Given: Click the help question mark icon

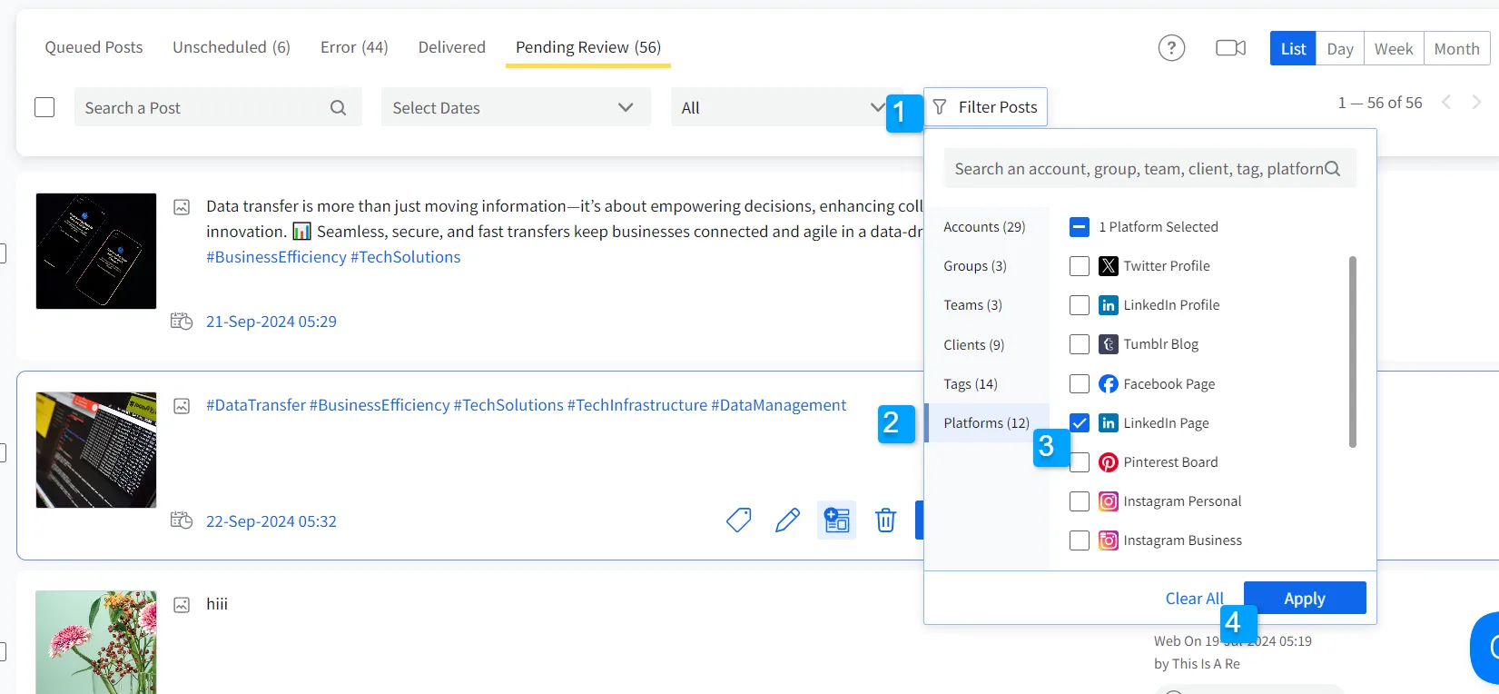Looking at the screenshot, I should (1171, 48).
